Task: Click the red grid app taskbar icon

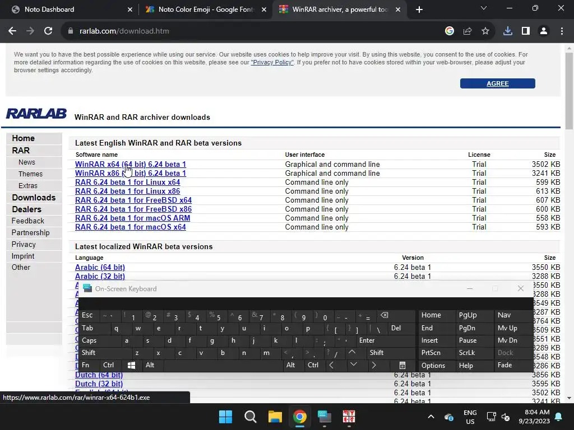Action: pyautogui.click(x=349, y=417)
